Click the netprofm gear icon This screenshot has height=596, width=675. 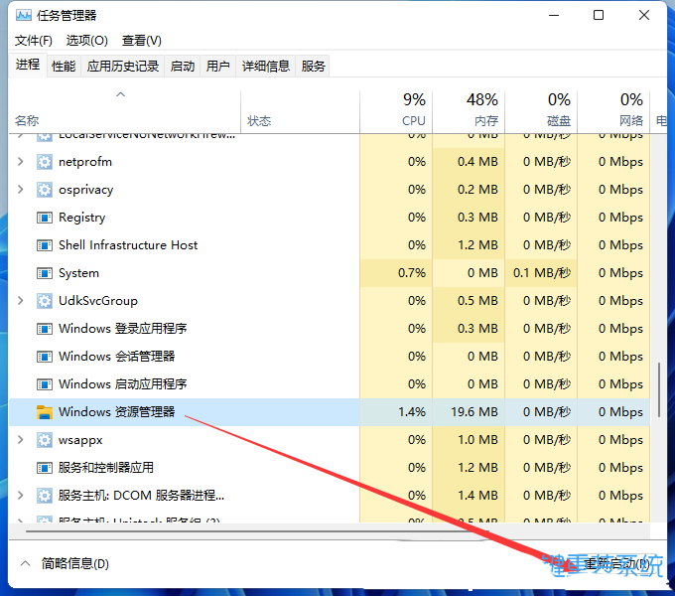(x=45, y=162)
